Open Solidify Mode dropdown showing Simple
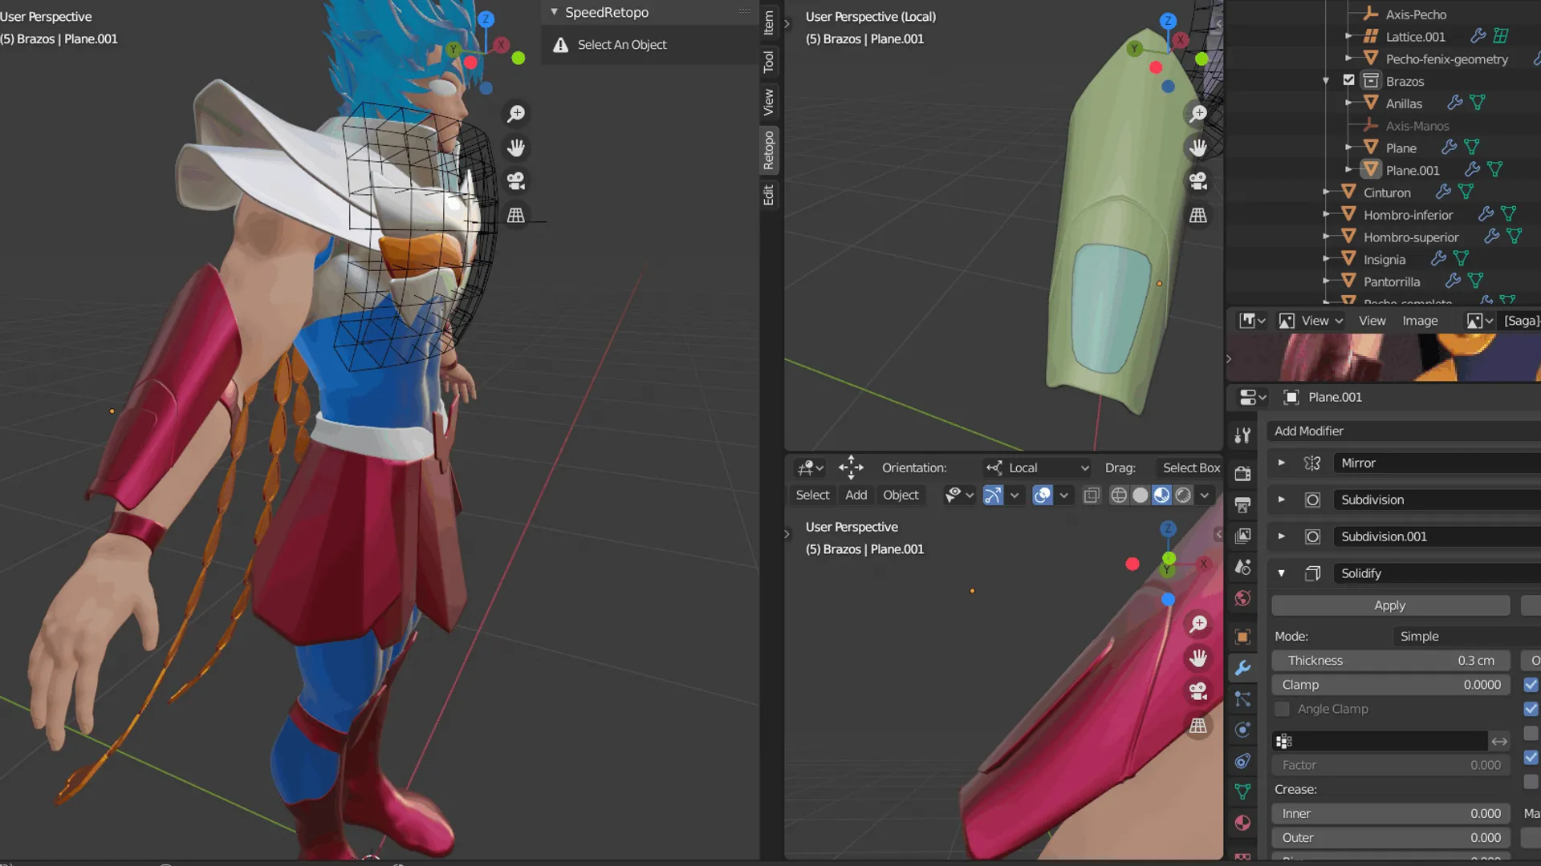This screenshot has height=866, width=1541. [x=1466, y=636]
